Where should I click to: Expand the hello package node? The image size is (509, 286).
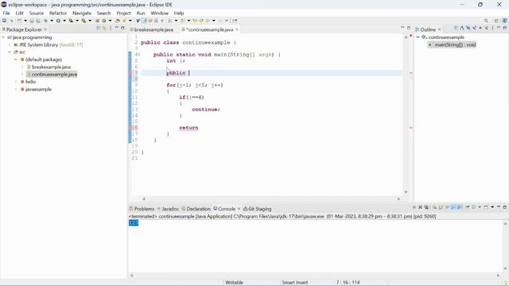[x=16, y=82]
